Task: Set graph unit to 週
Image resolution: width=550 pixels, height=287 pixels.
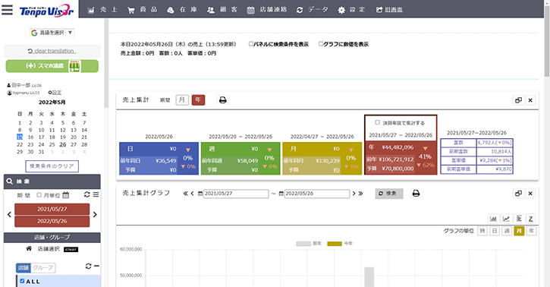Action: pos(507,231)
